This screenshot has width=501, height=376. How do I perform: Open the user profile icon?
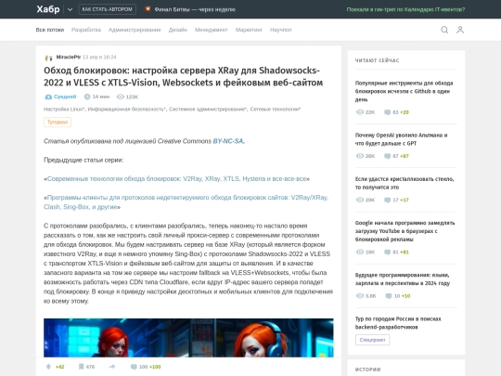coord(460,30)
